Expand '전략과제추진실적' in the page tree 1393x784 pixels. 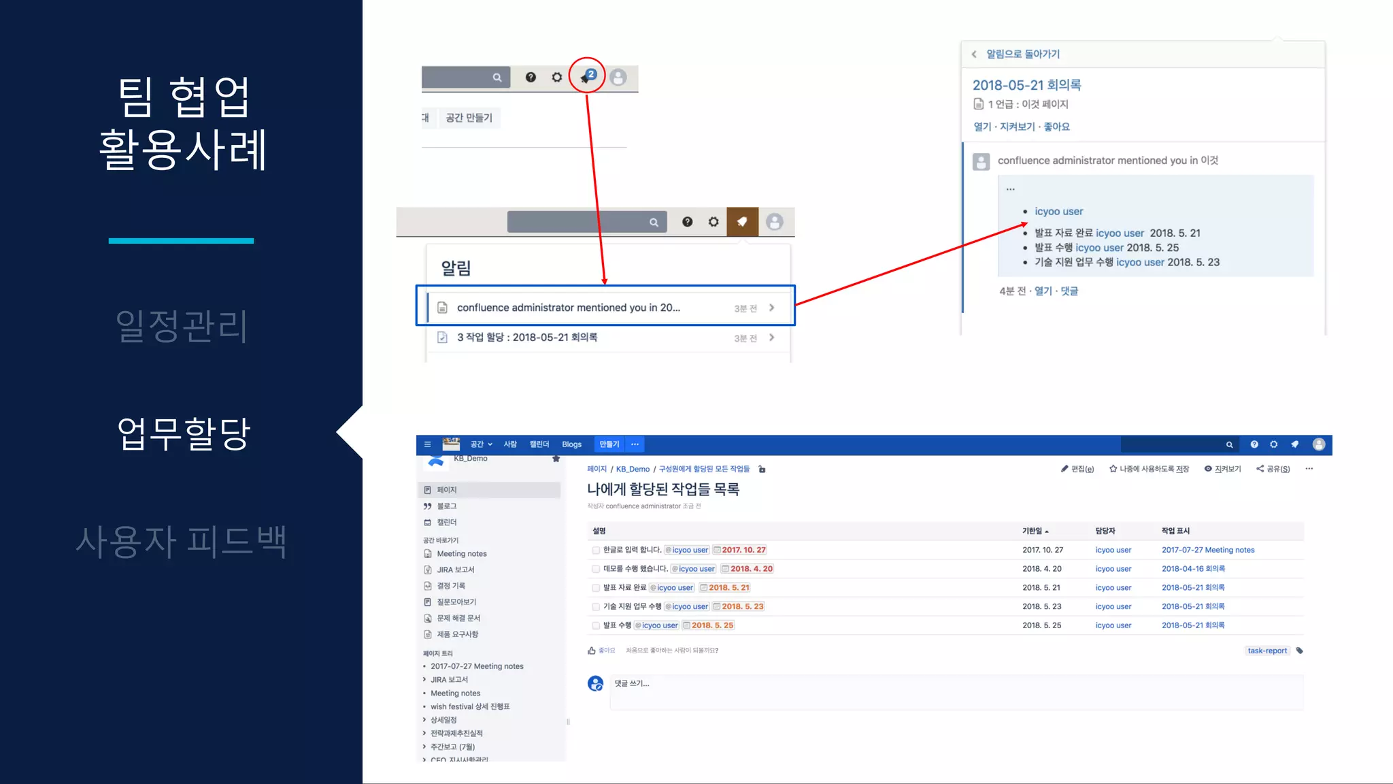click(424, 734)
